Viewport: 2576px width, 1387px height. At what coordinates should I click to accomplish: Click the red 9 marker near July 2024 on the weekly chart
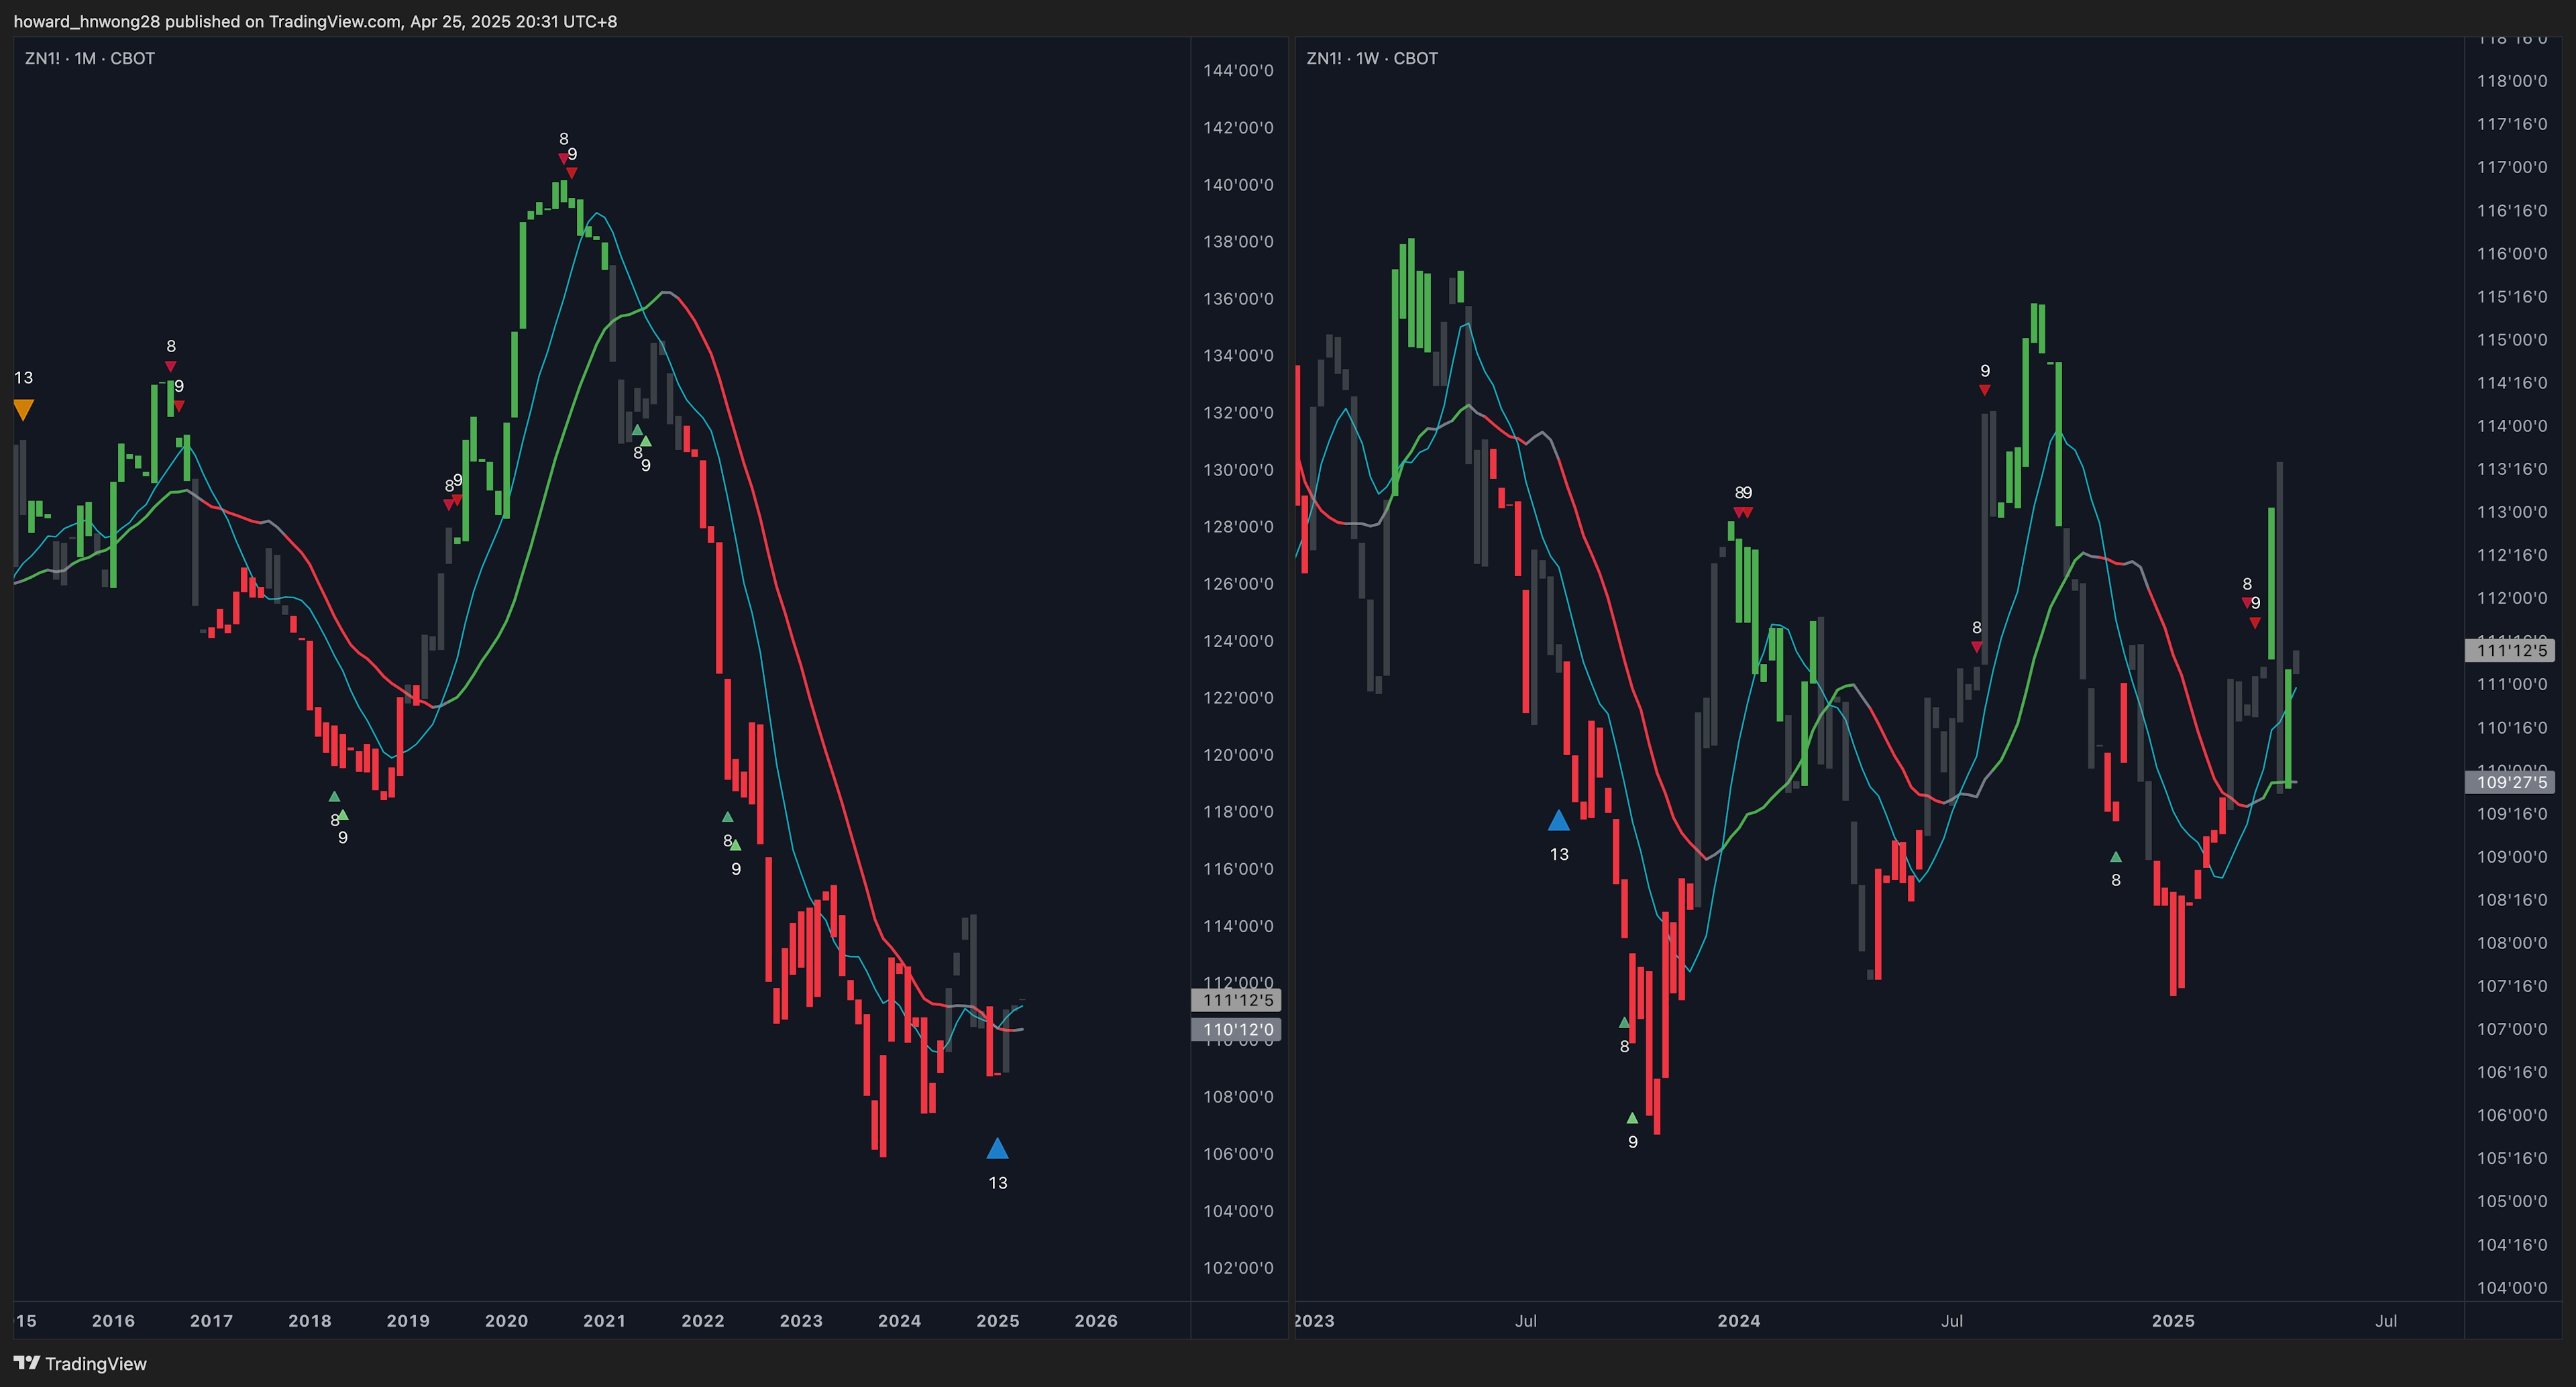tap(1984, 390)
